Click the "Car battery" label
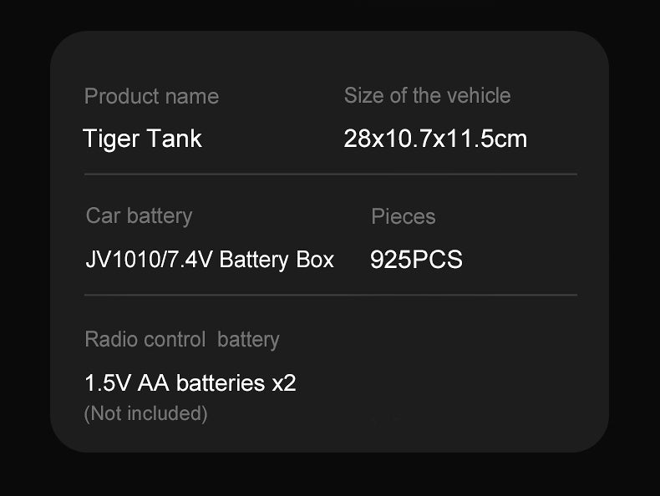The width and height of the screenshot is (660, 496). tap(139, 215)
